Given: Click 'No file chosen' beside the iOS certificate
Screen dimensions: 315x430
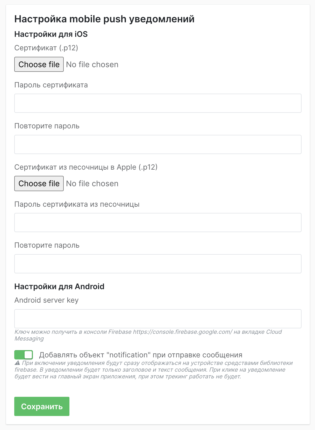Looking at the screenshot, I should pos(92,65).
